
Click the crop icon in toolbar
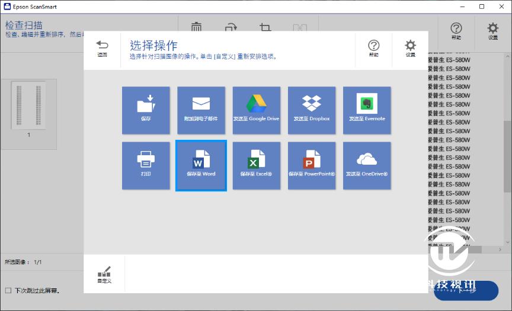pyautogui.click(x=265, y=27)
